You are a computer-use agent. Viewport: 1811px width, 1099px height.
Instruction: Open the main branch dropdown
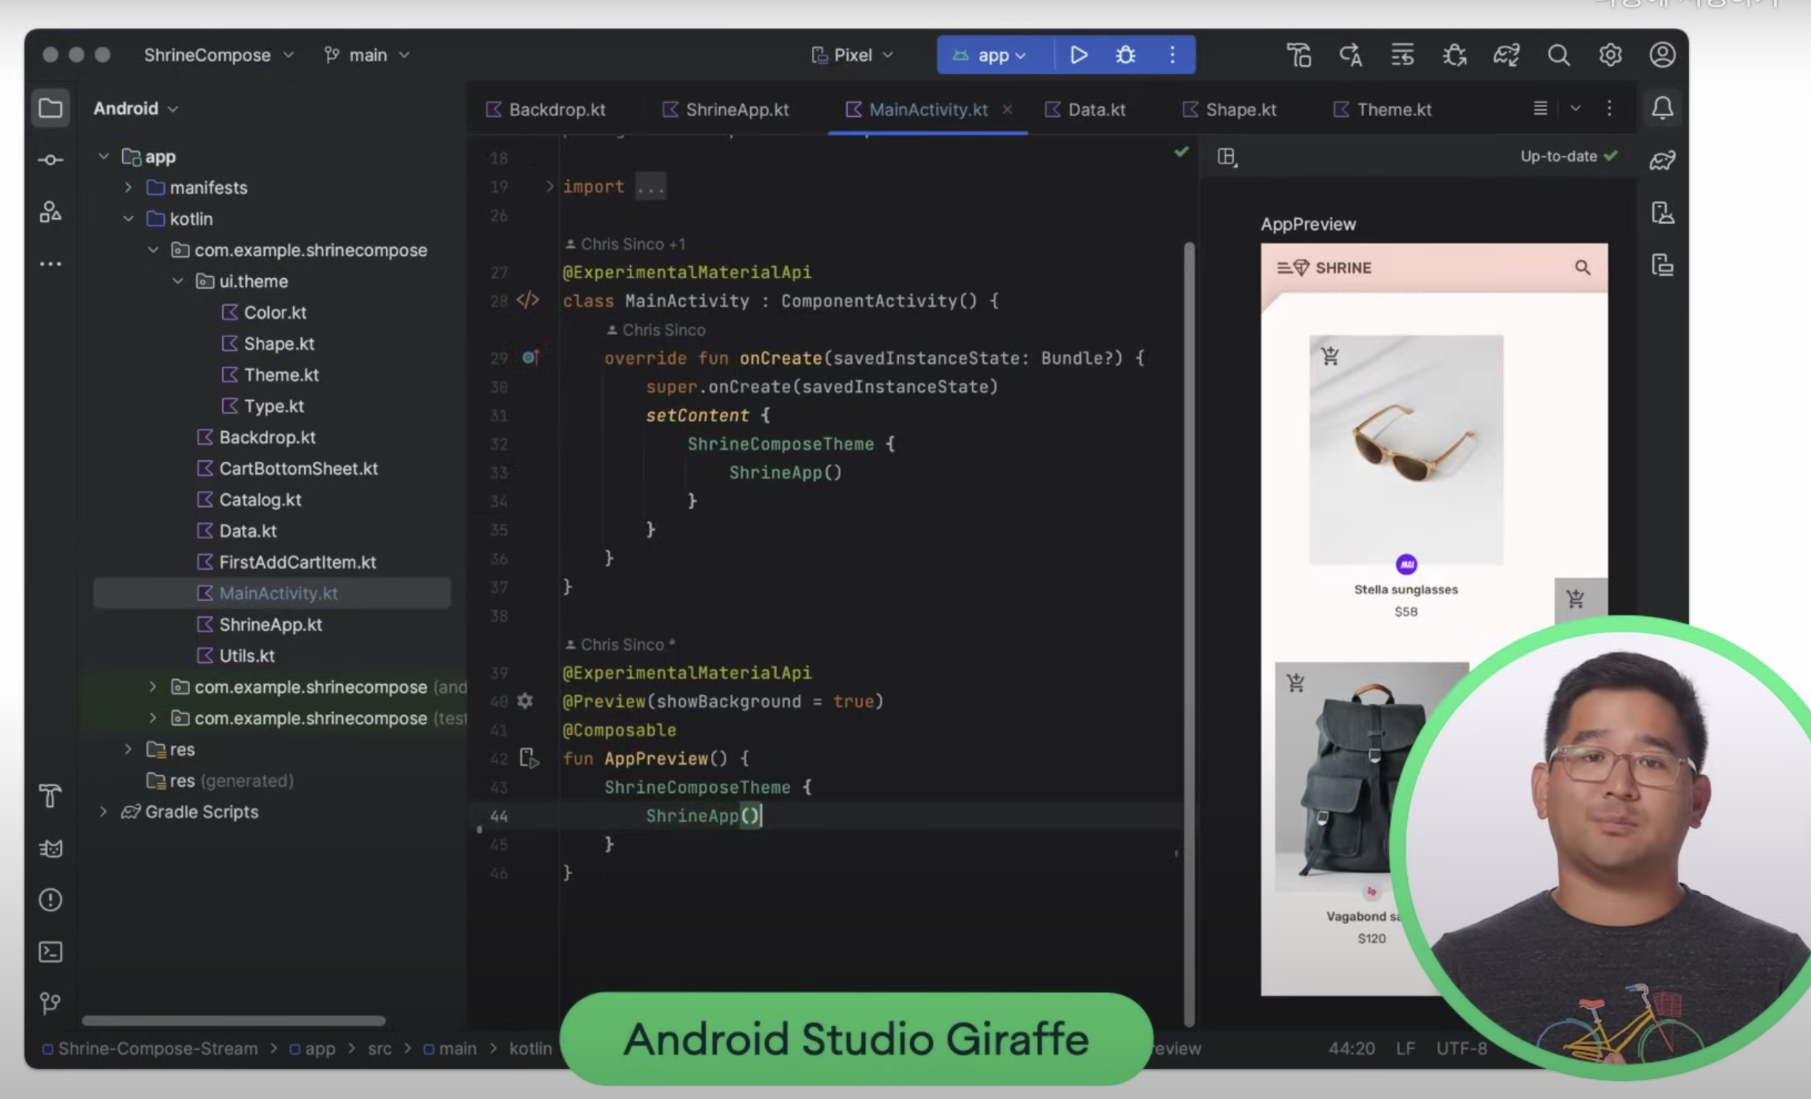[x=367, y=55]
